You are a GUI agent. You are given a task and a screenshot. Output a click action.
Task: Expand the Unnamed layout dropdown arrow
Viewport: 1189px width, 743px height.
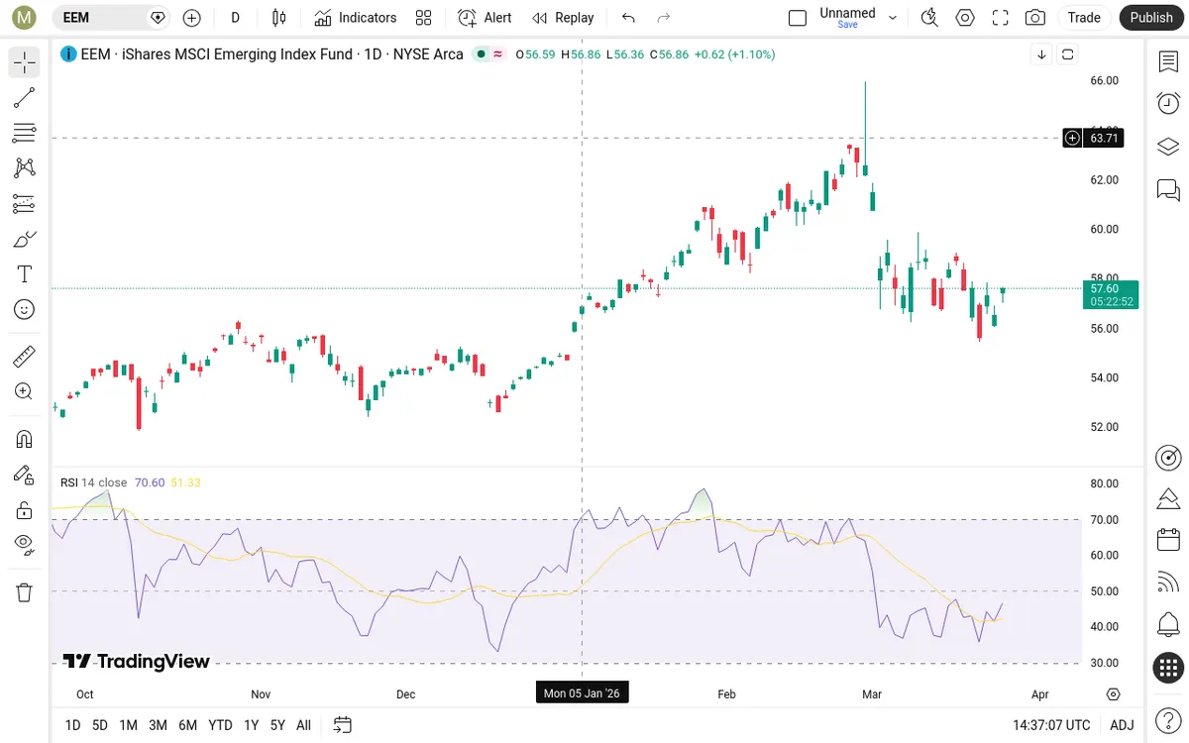click(893, 18)
